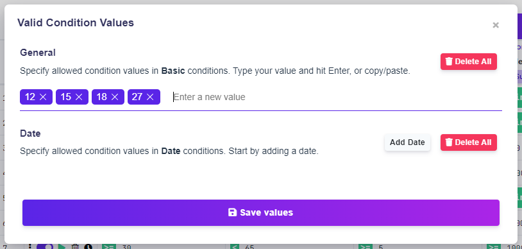Click the Add Date button
Image resolution: width=522 pixels, height=249 pixels.
407,142
